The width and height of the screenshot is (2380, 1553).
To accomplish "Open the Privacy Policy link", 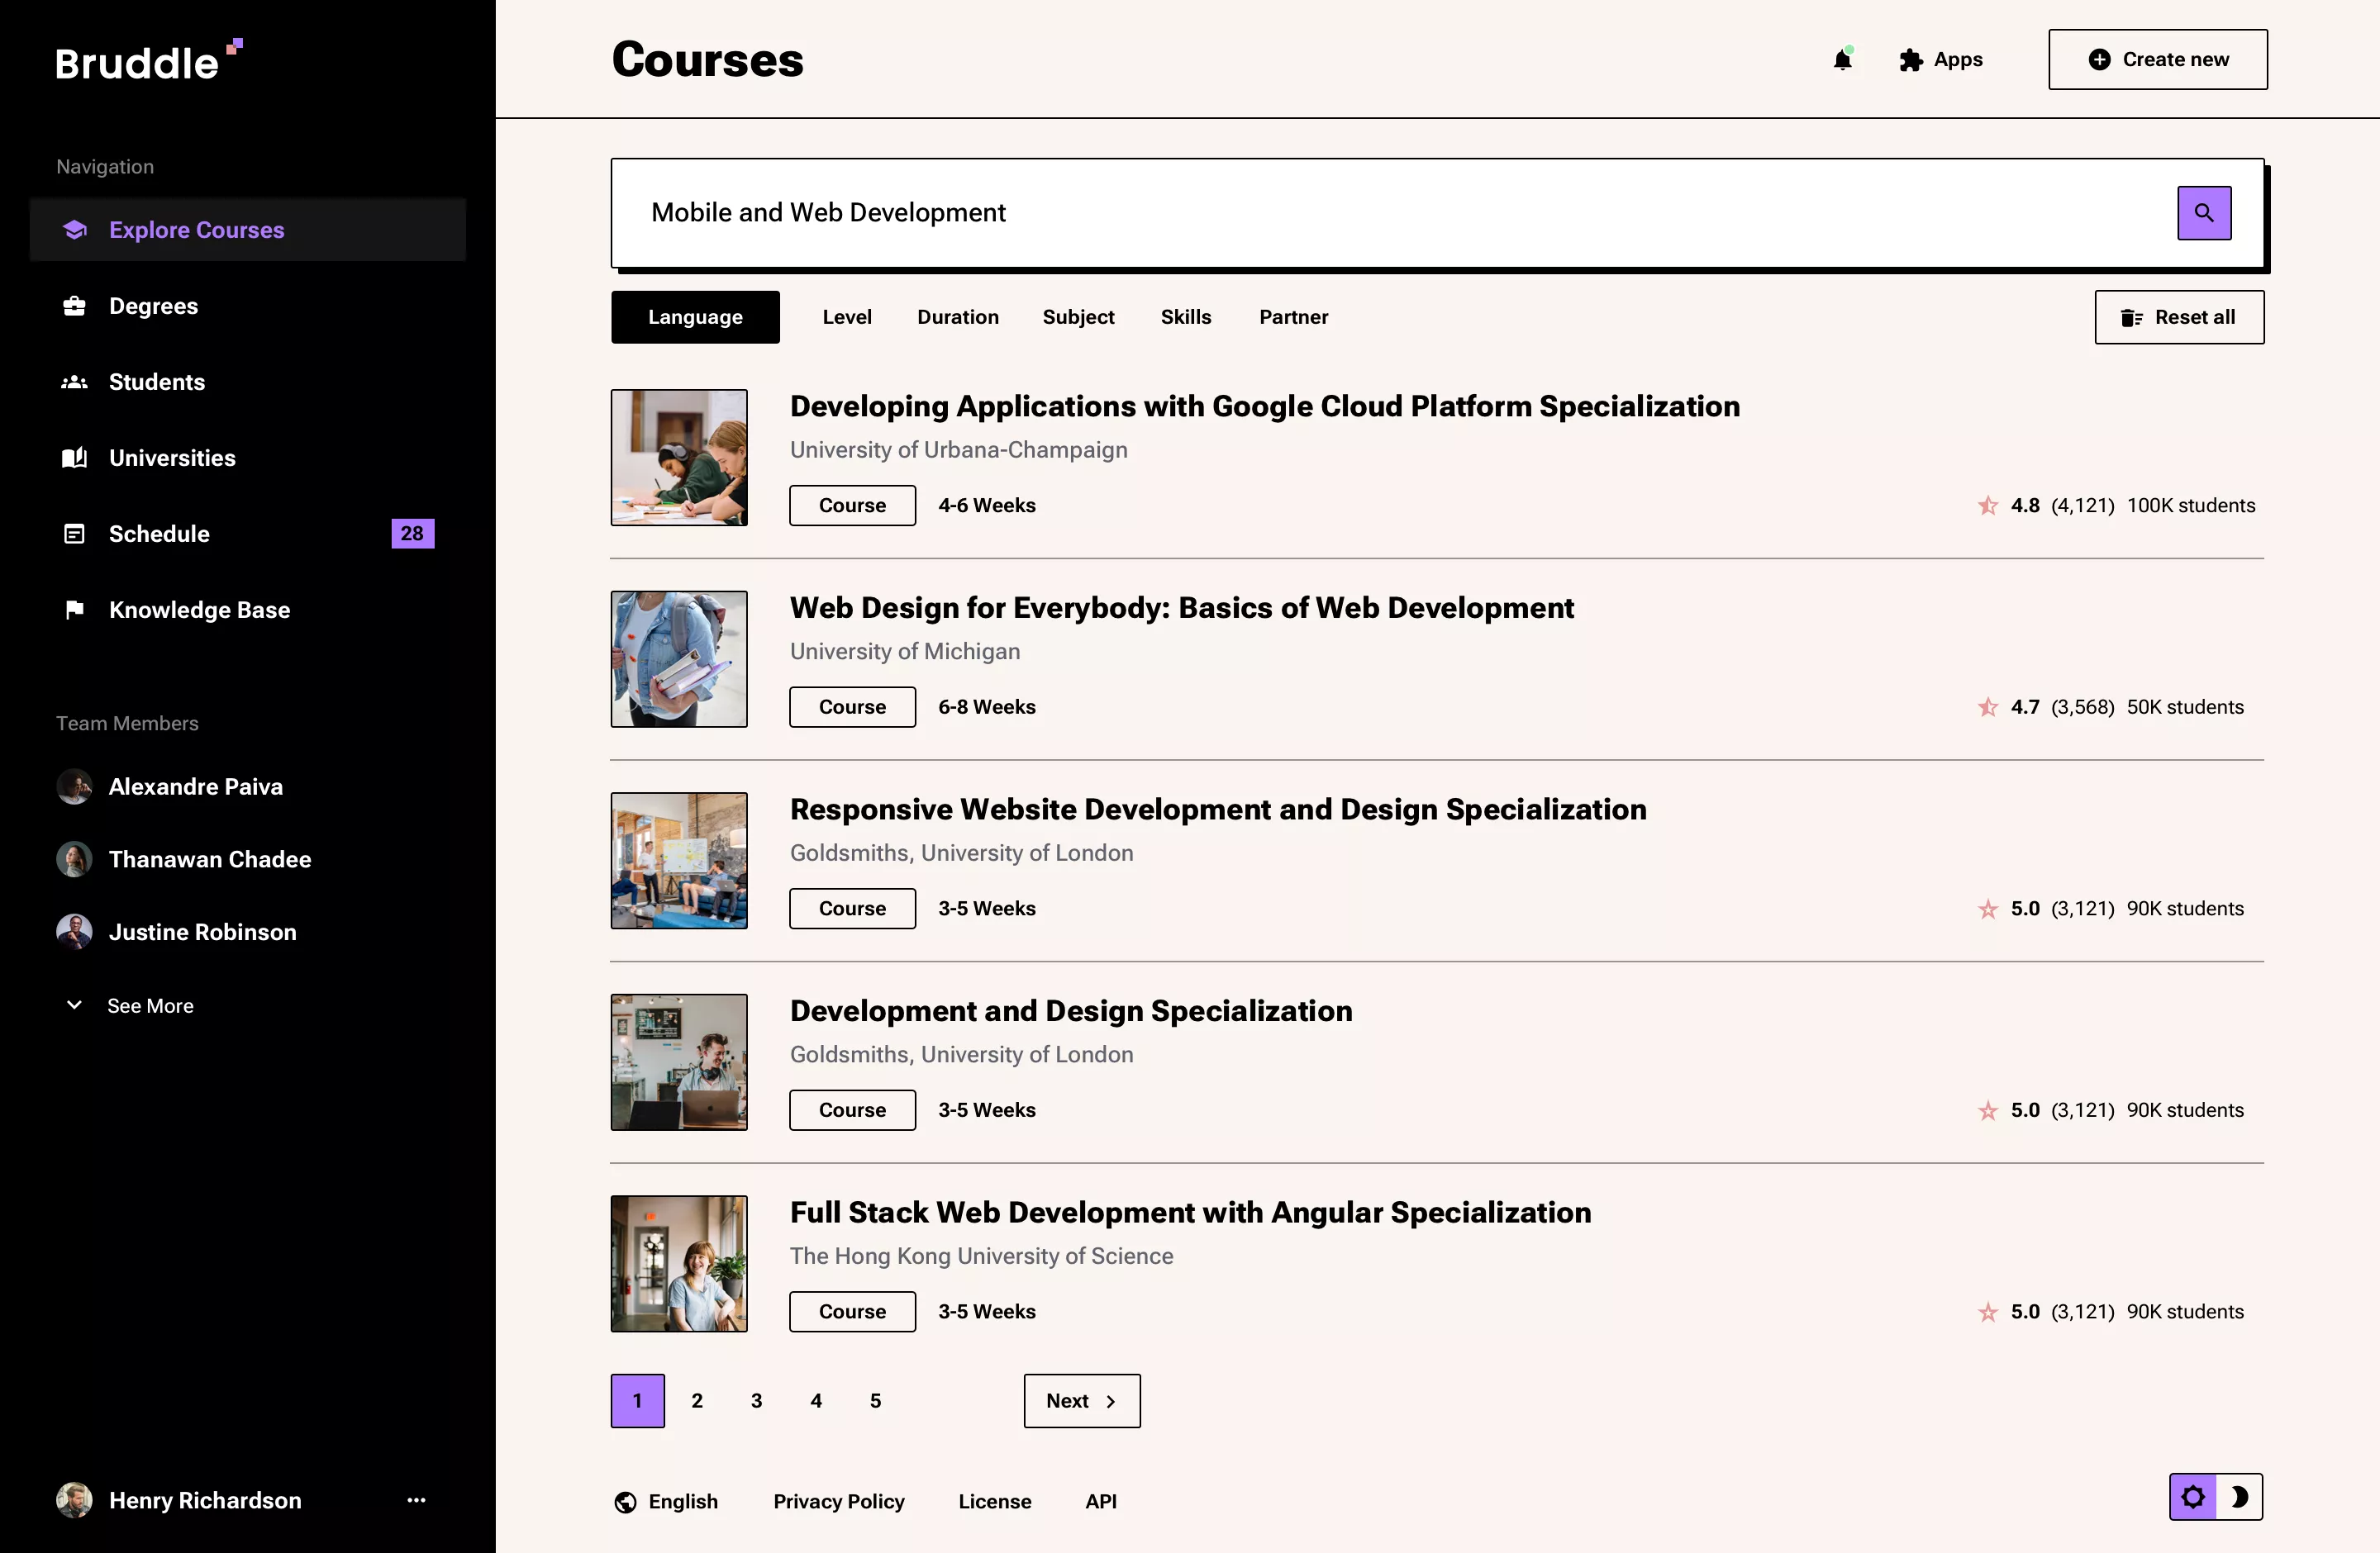I will pos(838,1501).
